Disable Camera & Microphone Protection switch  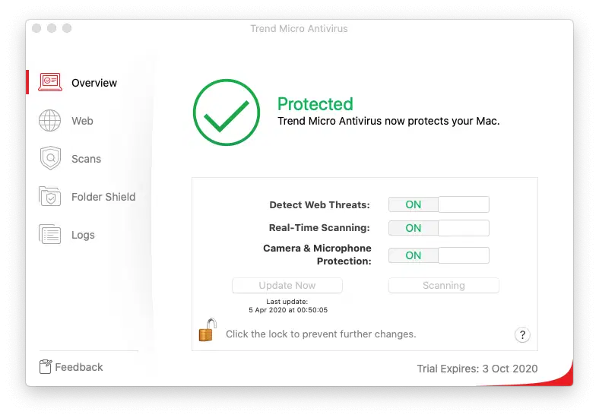439,255
